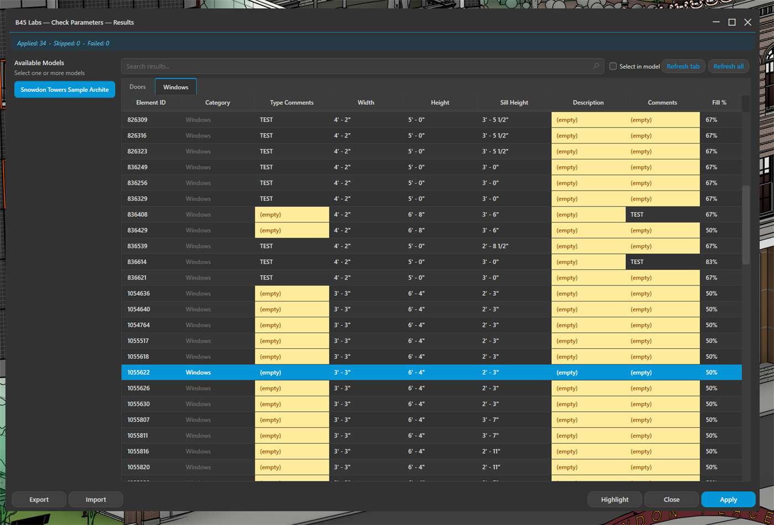Select row with Element ID 1055811
Image resolution: width=774 pixels, height=525 pixels.
[432, 436]
